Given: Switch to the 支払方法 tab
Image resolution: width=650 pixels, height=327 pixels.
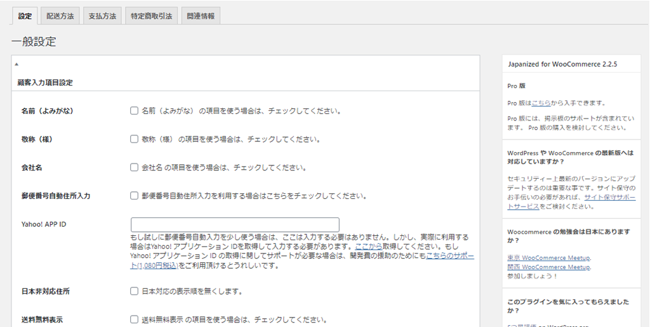Looking at the screenshot, I should pyautogui.click(x=102, y=16).
